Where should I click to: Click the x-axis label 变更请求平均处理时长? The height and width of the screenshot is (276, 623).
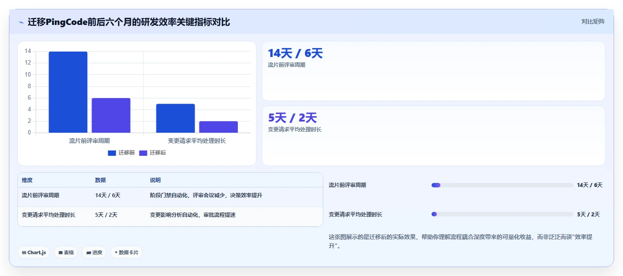pyautogui.click(x=197, y=141)
